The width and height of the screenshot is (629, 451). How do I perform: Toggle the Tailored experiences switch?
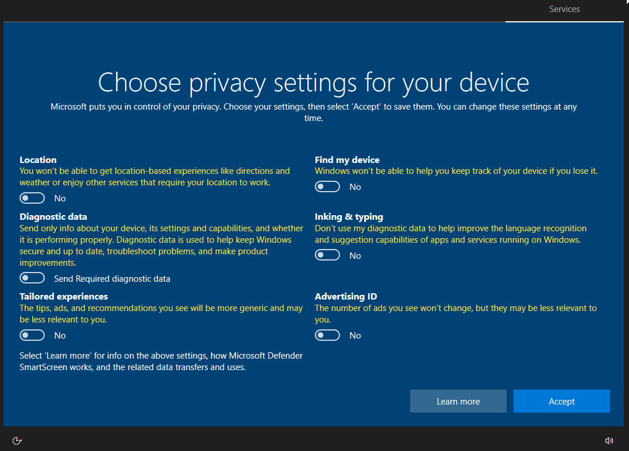(32, 335)
